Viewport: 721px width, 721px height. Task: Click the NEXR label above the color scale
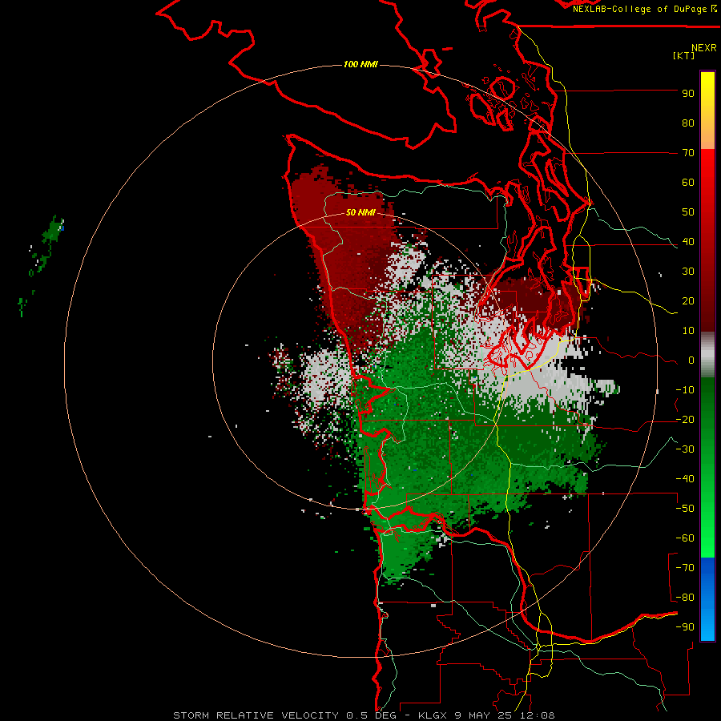point(704,48)
